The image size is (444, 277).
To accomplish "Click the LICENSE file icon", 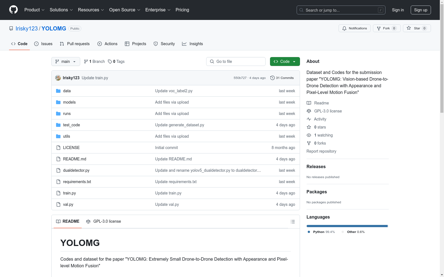I will (58, 148).
